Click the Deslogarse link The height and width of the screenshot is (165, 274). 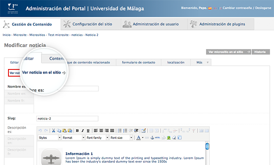(263, 8)
